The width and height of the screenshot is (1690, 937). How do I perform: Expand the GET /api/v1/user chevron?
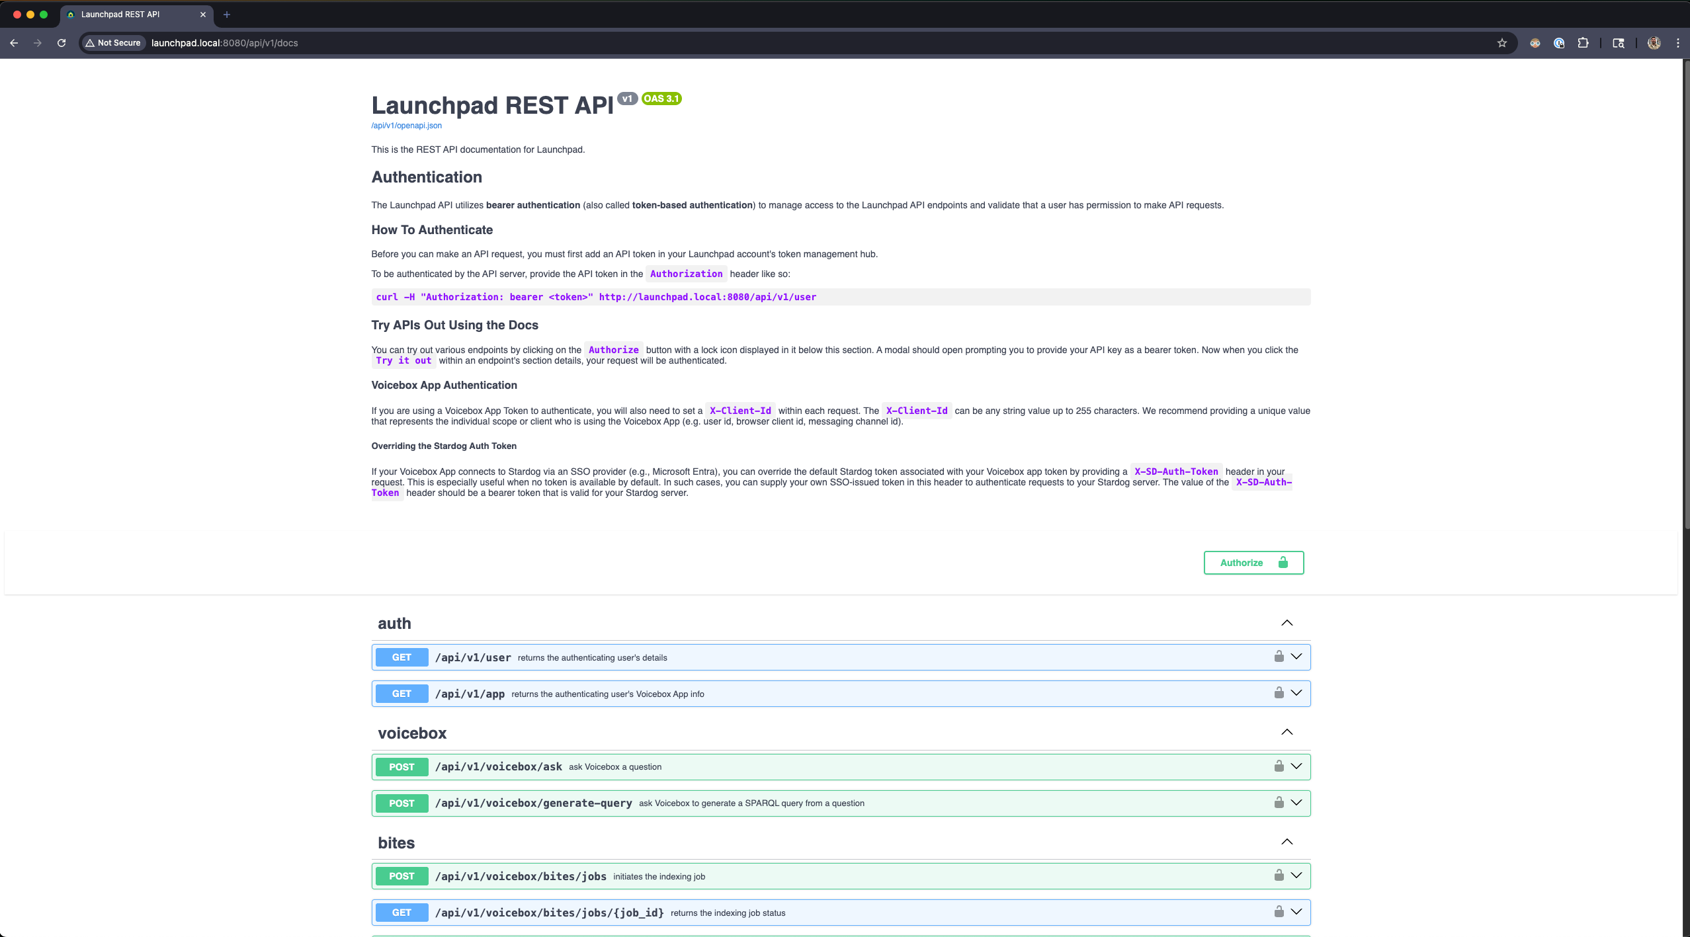[x=1296, y=657]
